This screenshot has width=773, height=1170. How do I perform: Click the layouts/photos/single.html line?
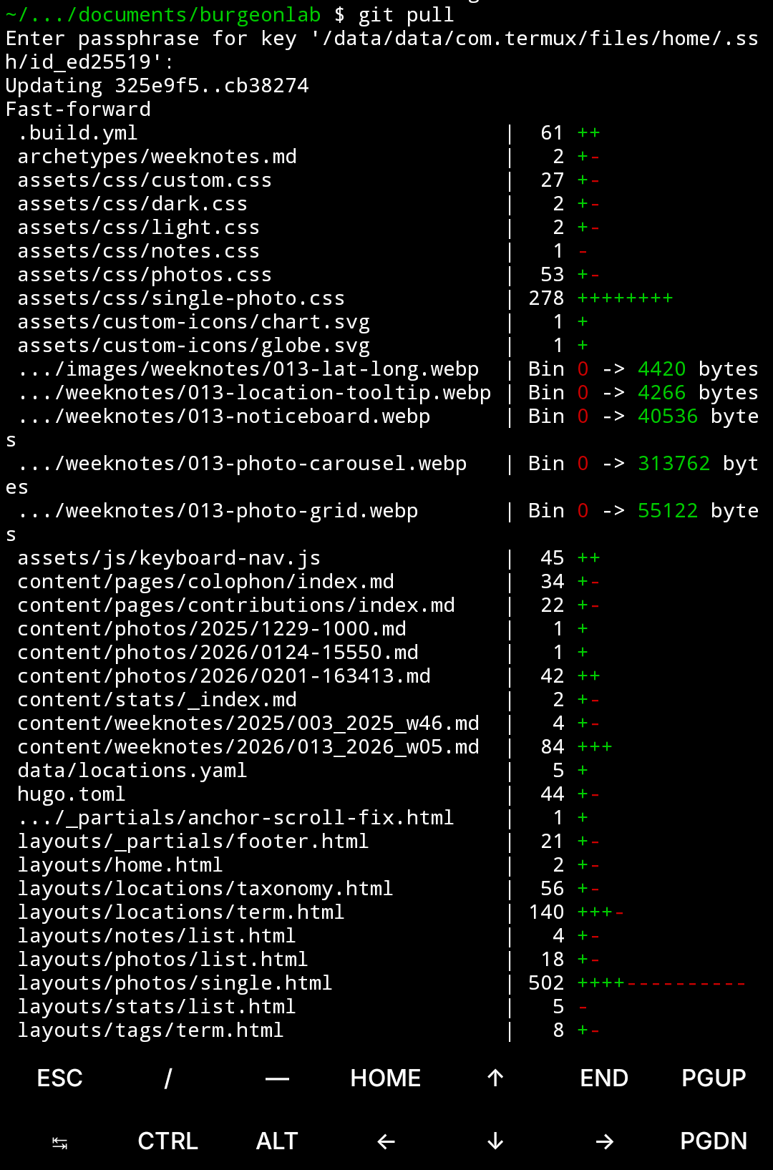tap(175, 983)
